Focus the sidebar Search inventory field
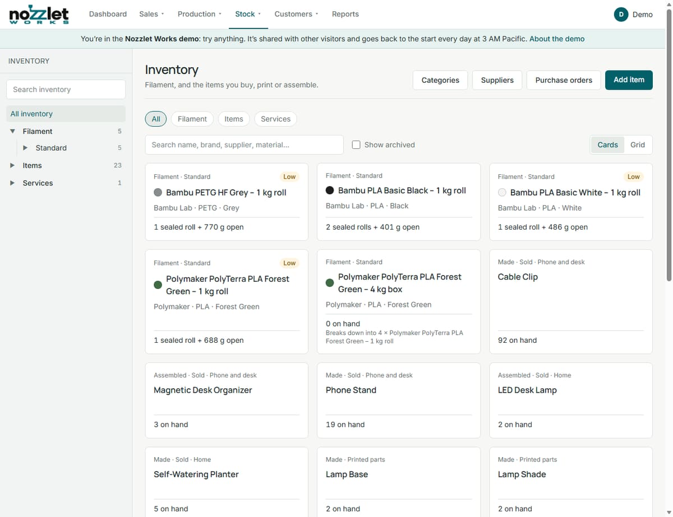 pos(66,90)
